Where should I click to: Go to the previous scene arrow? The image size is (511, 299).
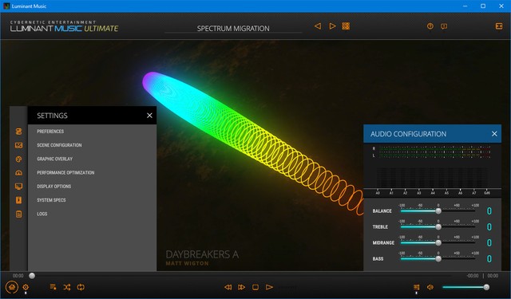tap(318, 26)
